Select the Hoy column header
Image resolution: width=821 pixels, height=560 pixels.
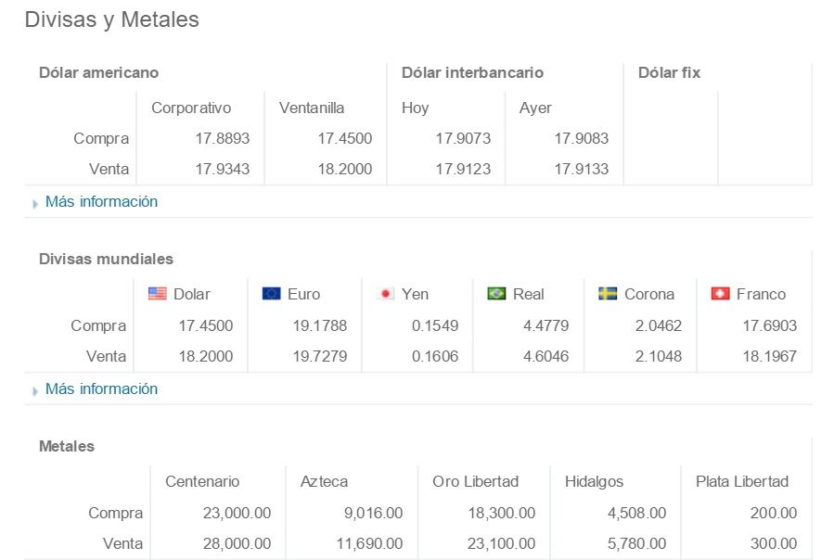(x=416, y=108)
